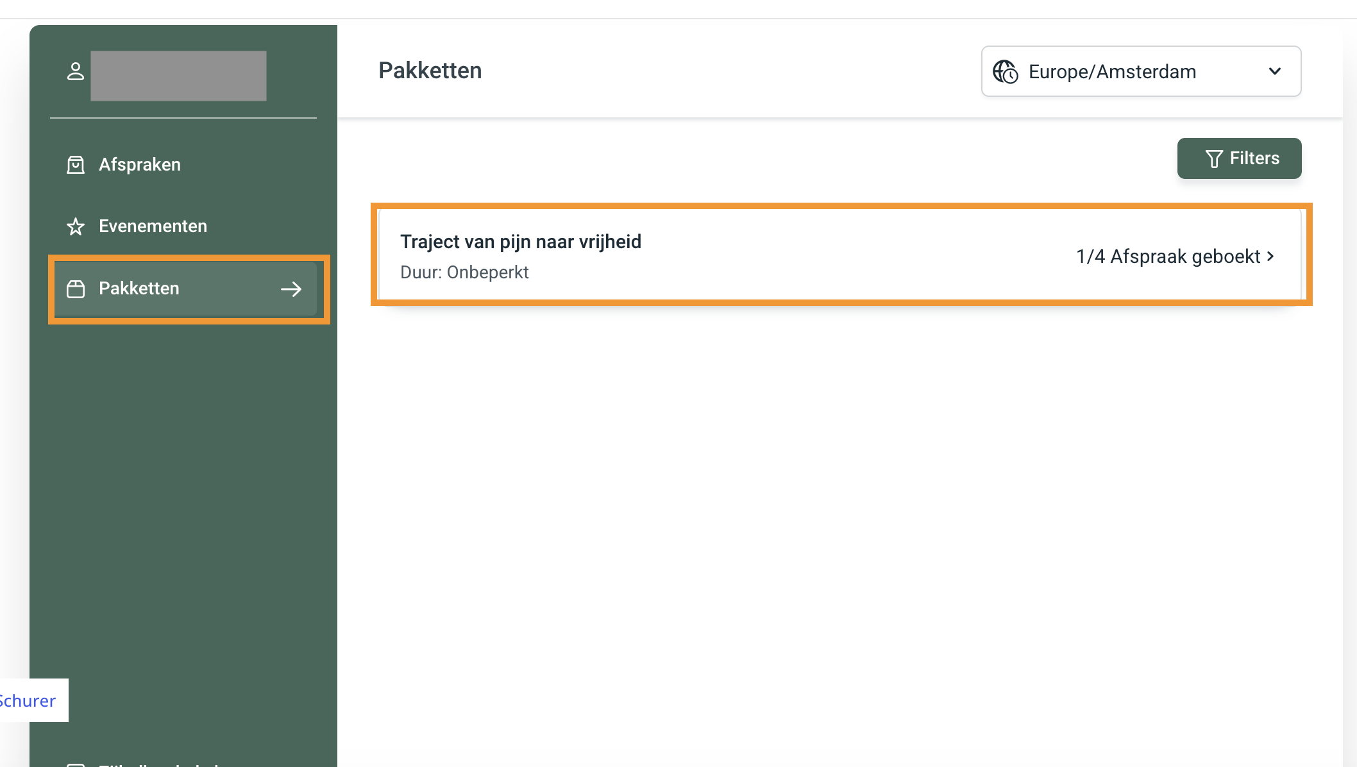Select Pakketten label in sidebar menu
This screenshot has height=767, width=1357.
click(x=139, y=289)
